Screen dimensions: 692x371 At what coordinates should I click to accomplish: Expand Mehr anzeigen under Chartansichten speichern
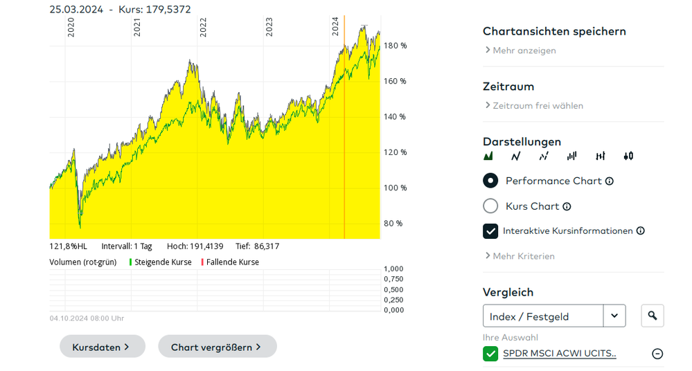pyautogui.click(x=520, y=51)
